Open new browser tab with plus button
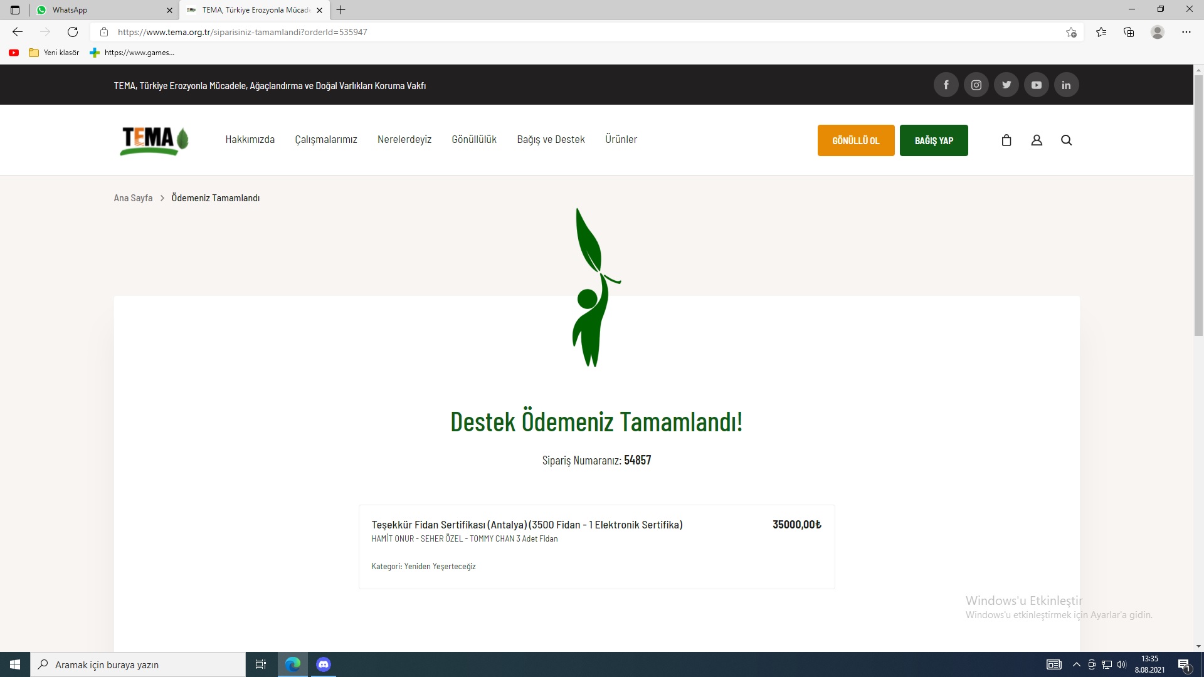The height and width of the screenshot is (677, 1204). click(341, 10)
